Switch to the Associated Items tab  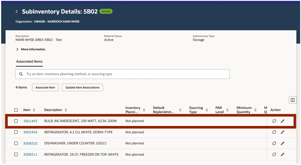[29, 62]
